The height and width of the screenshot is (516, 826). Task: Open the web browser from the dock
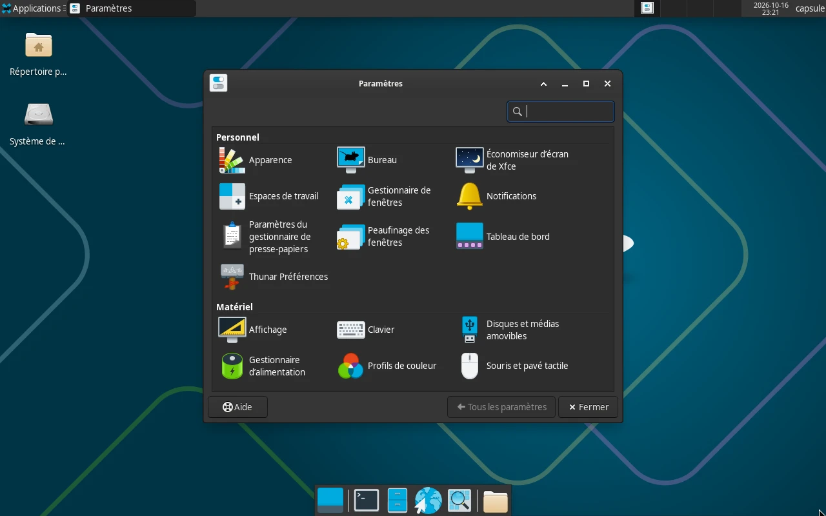pyautogui.click(x=428, y=501)
